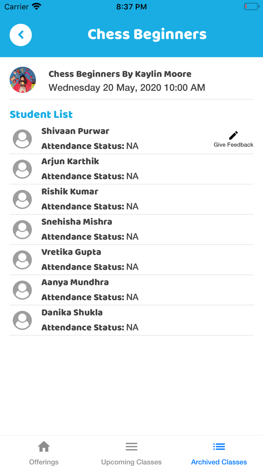Tap Arjun Karthik's avatar icon
The width and height of the screenshot is (263, 467).
[23, 169]
